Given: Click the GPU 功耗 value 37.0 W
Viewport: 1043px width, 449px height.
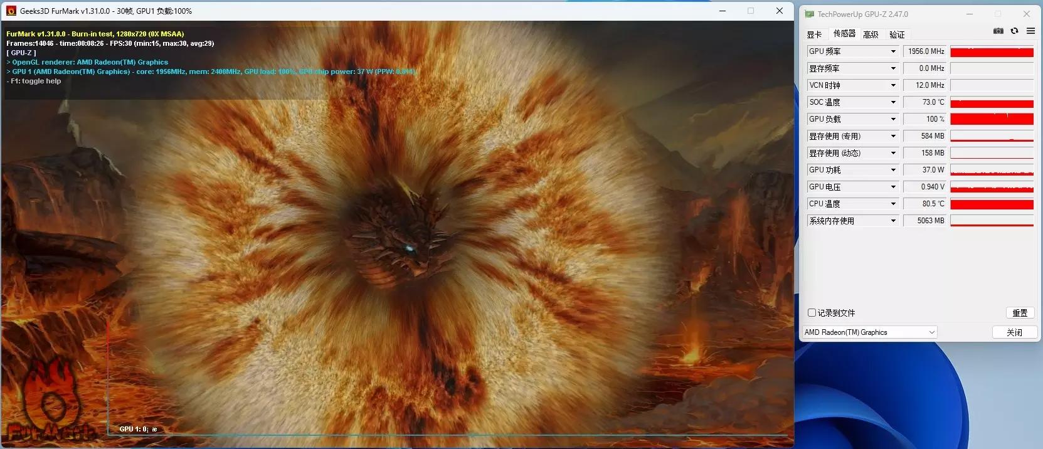Looking at the screenshot, I should pos(924,170).
